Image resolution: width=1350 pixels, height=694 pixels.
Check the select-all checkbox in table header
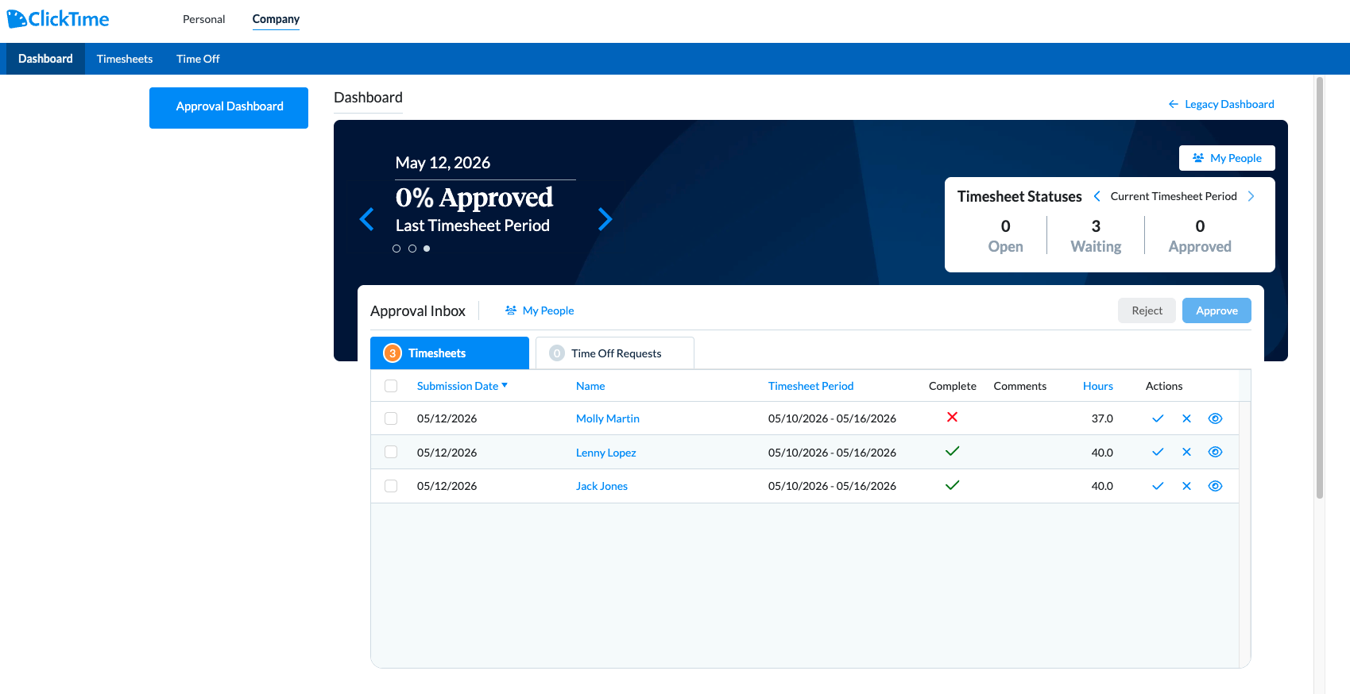(x=391, y=386)
